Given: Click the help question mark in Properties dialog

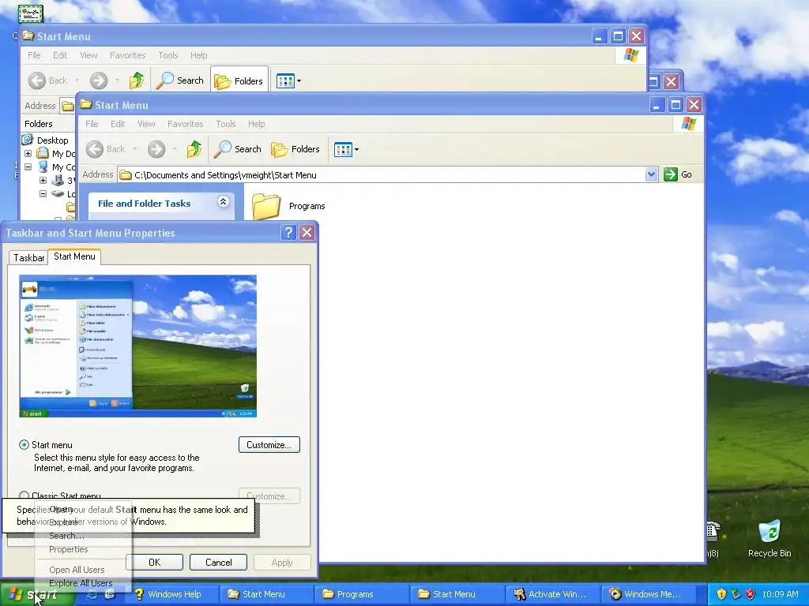Looking at the screenshot, I should click(x=289, y=233).
